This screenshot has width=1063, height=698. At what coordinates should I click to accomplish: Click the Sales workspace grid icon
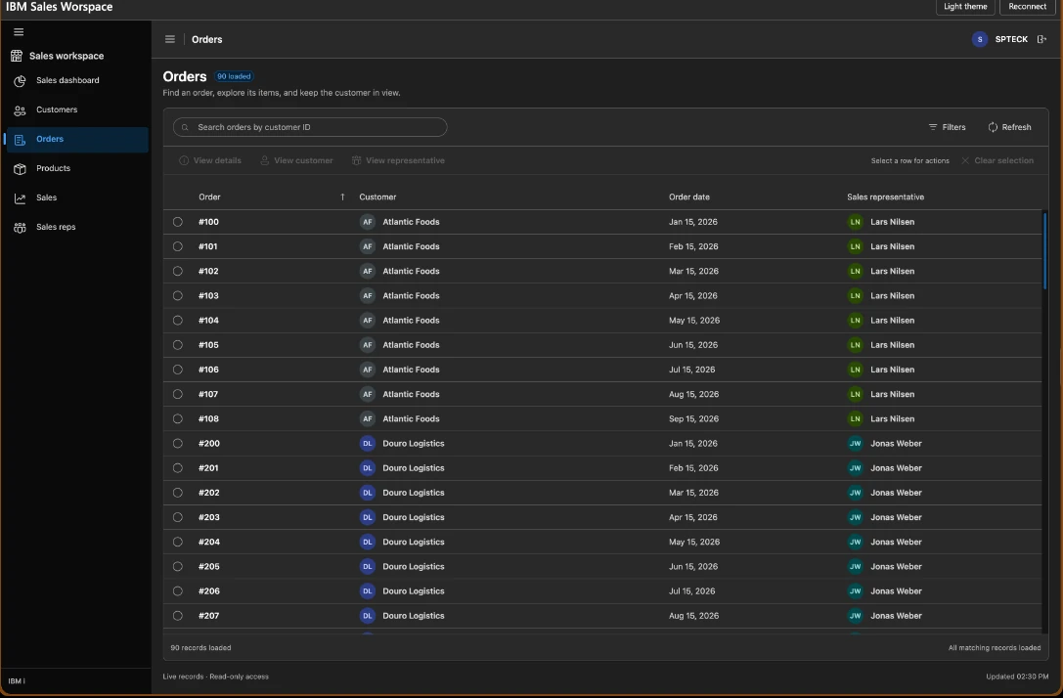[17, 56]
